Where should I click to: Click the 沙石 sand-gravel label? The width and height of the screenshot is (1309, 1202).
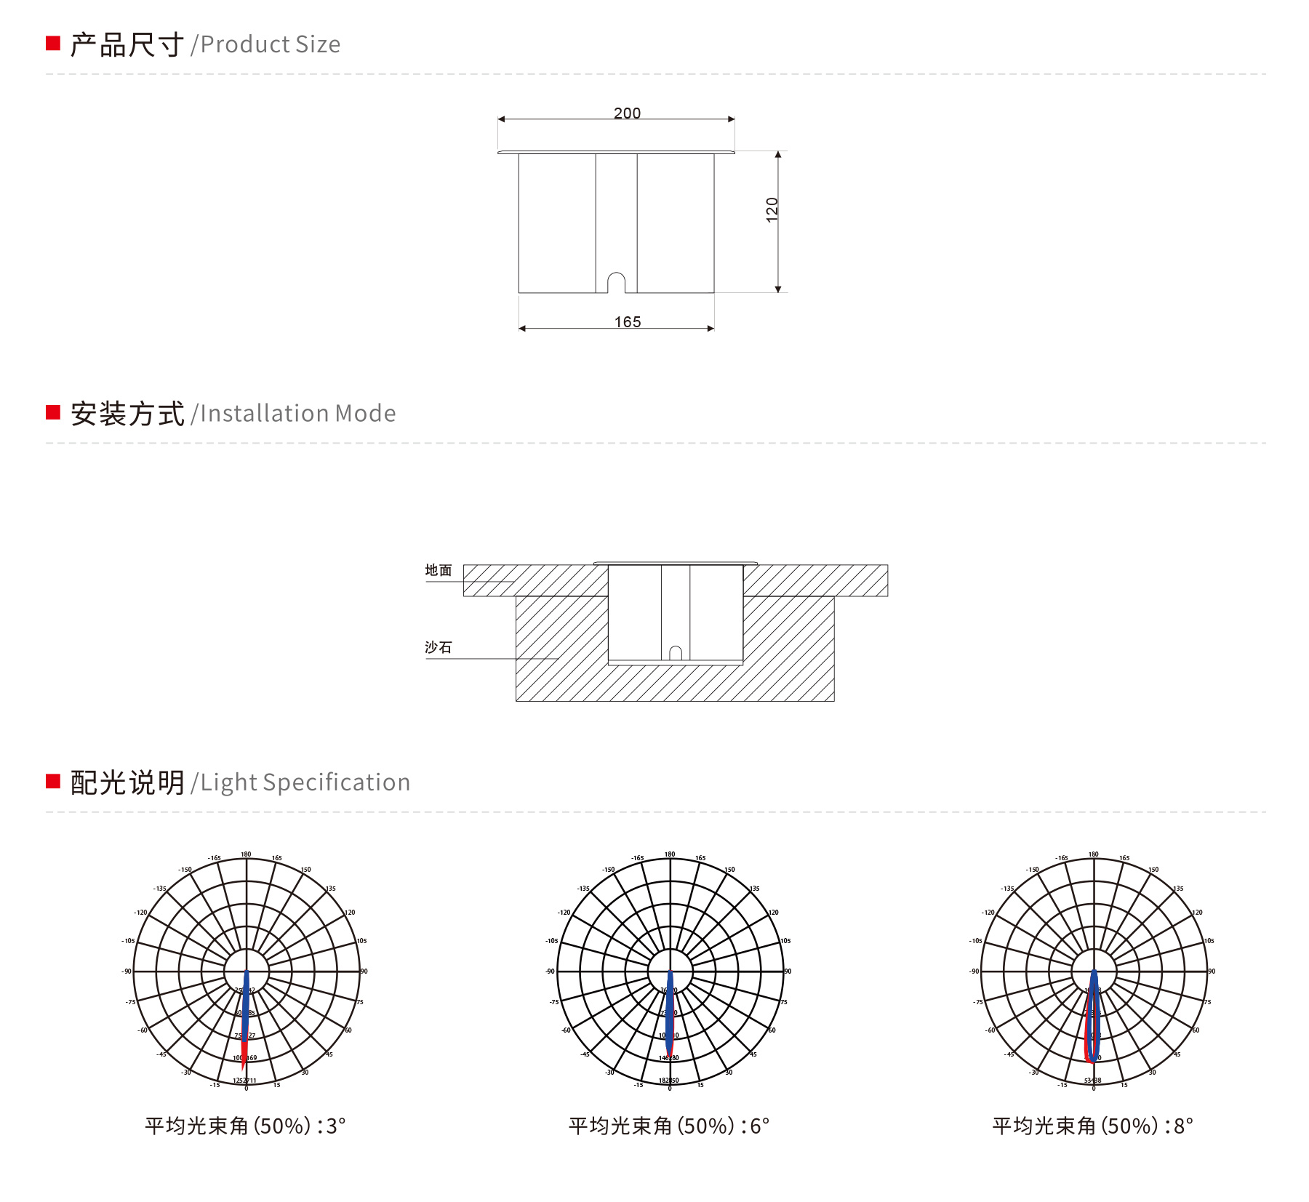(x=439, y=647)
